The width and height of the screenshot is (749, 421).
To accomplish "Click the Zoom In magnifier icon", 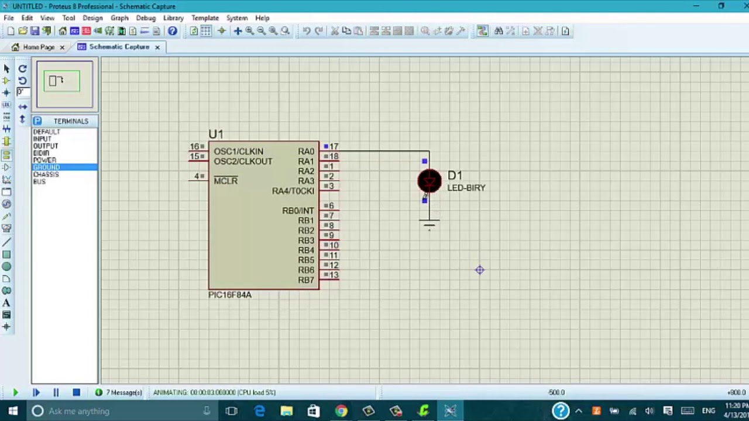I will pyautogui.click(x=249, y=31).
